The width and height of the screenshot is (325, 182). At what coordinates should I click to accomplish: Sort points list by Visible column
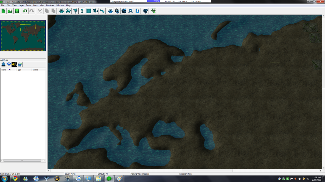click(x=39, y=70)
